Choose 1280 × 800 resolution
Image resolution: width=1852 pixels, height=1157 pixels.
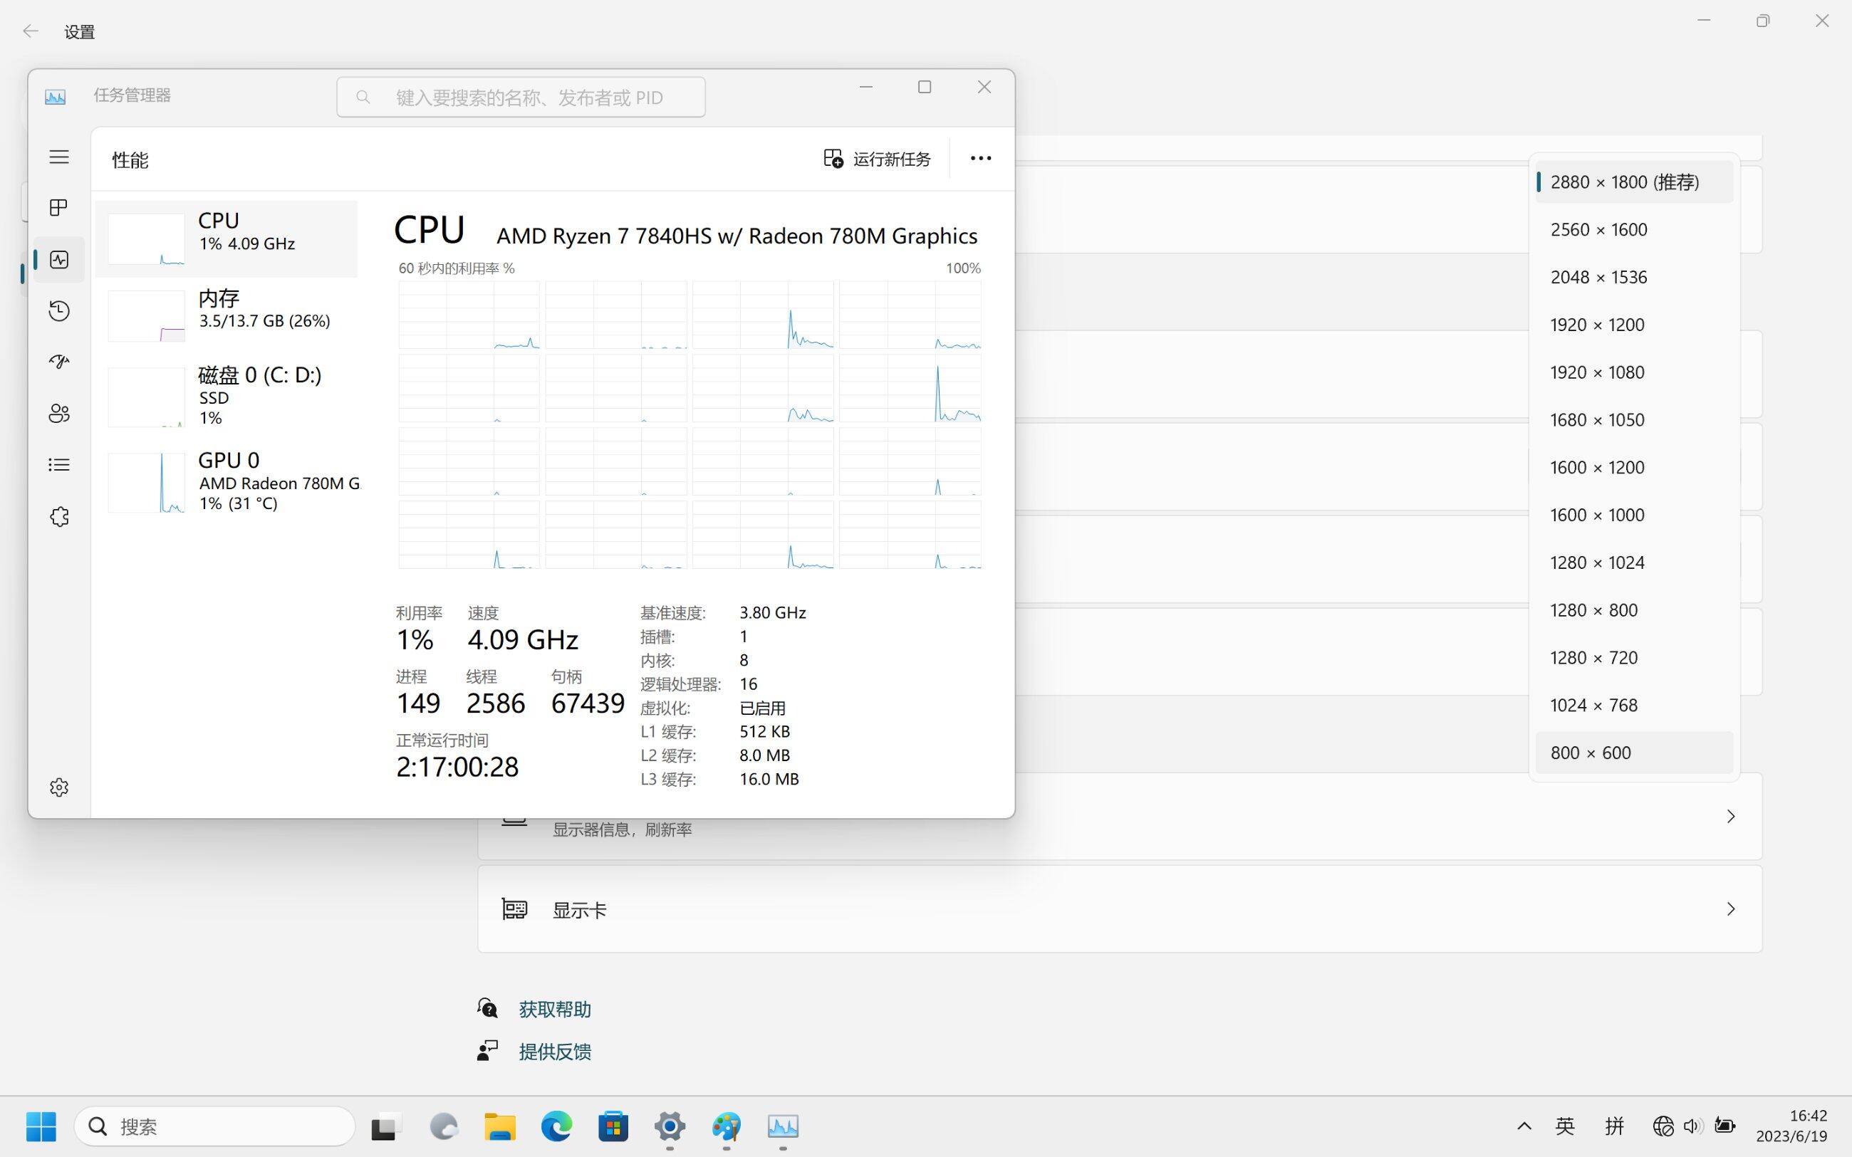(x=1634, y=610)
